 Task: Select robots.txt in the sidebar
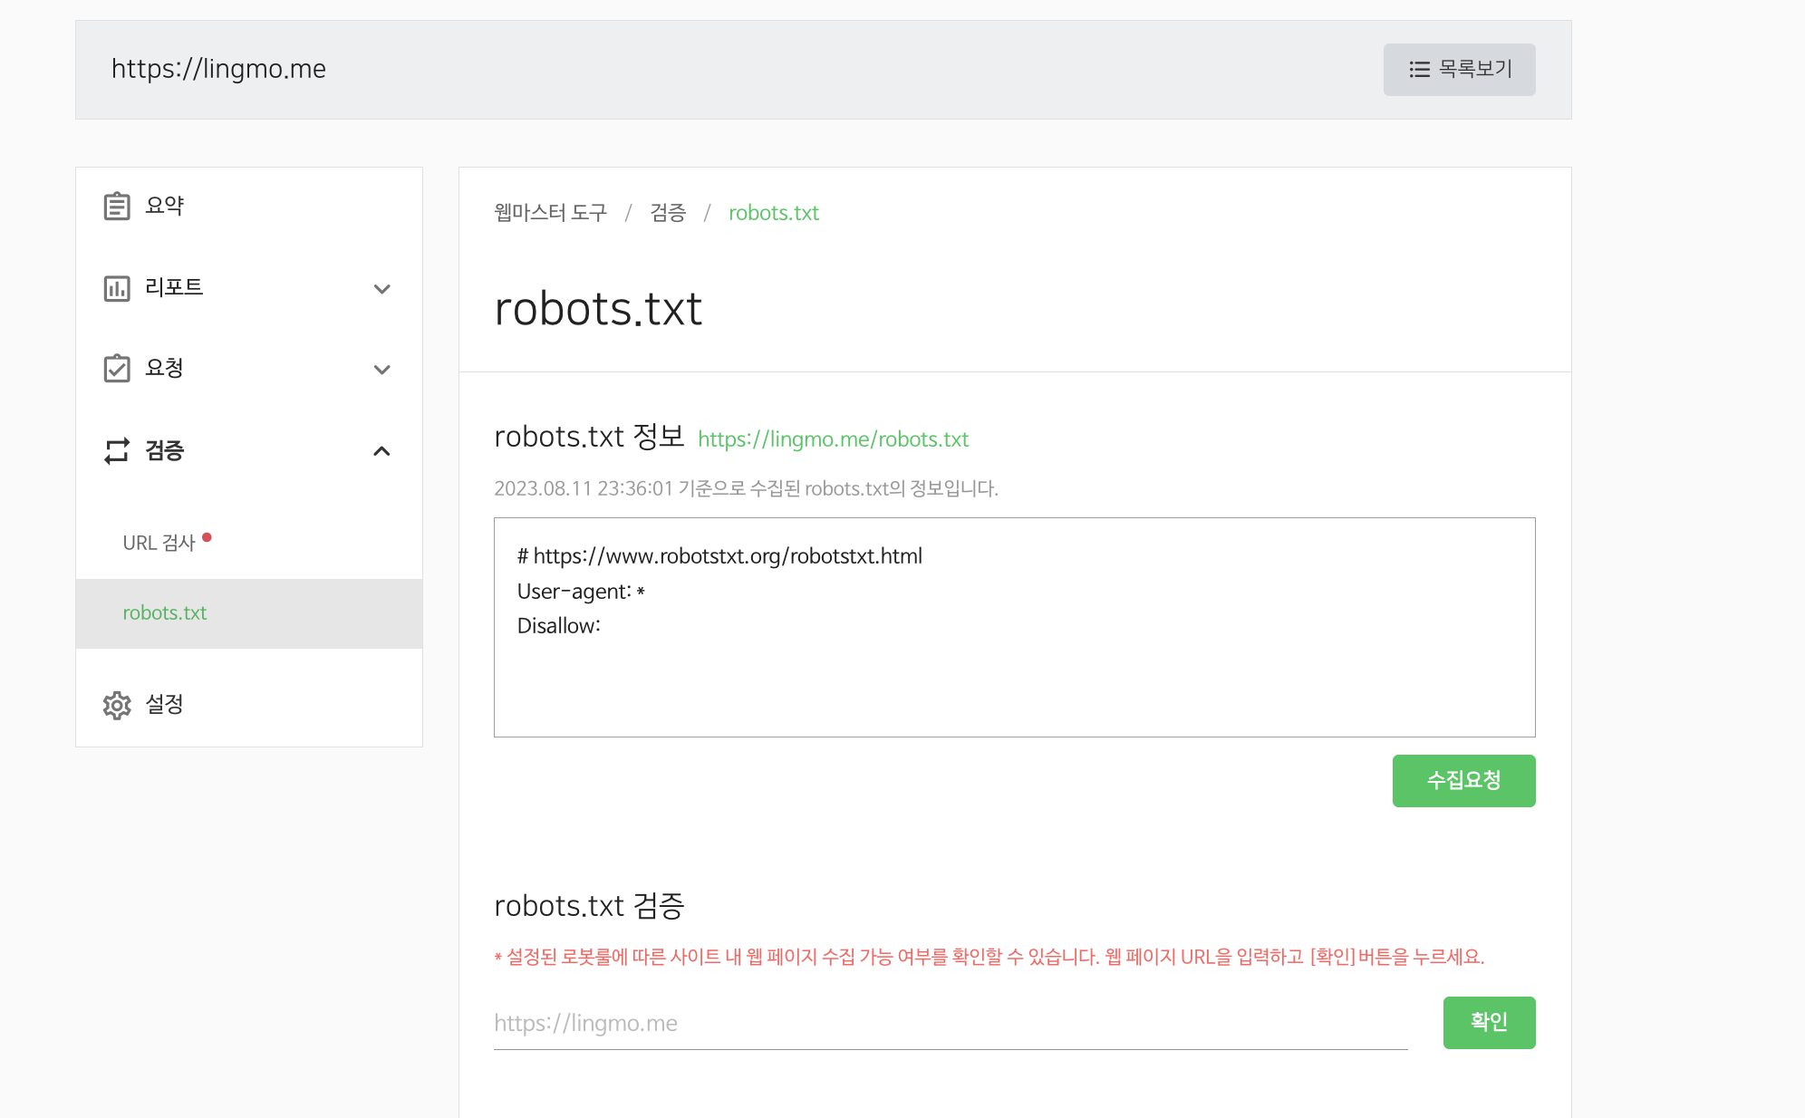click(x=165, y=613)
